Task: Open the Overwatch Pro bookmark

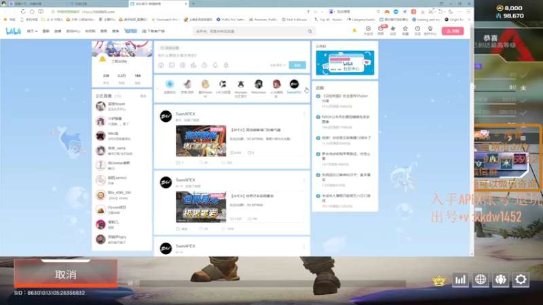Action: click(166, 20)
